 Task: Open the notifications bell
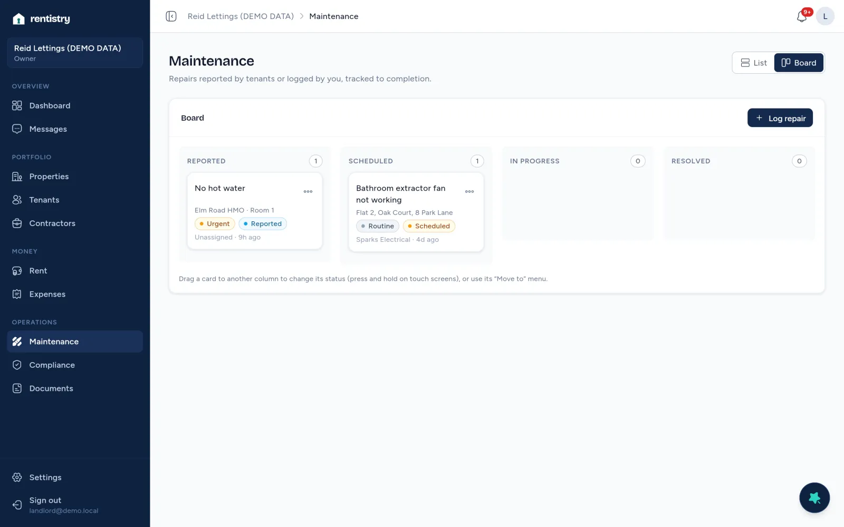pyautogui.click(x=802, y=16)
